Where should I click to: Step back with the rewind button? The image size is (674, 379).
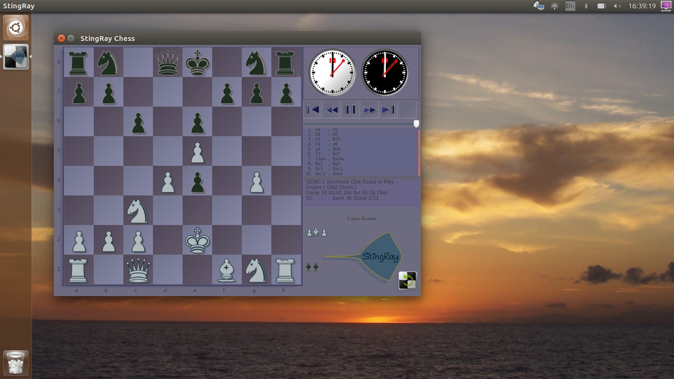332,110
